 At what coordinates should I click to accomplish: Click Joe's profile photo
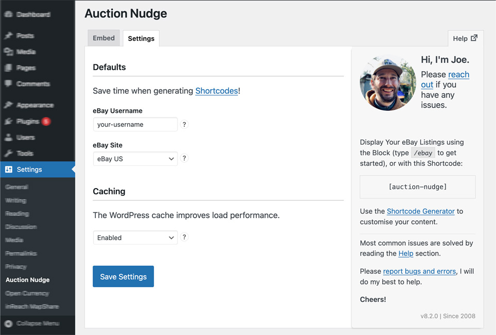pyautogui.click(x=388, y=83)
